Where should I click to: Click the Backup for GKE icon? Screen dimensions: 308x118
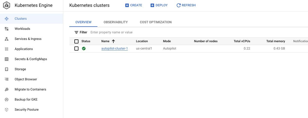pyautogui.click(x=7, y=100)
